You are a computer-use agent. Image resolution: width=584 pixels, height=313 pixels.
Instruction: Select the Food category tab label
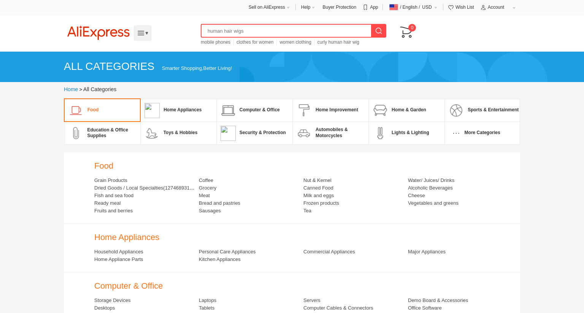pos(93,110)
